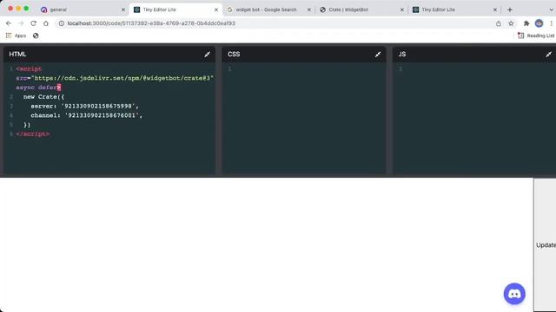Click the 'new Crate({' code line
Screen dimensions: 556x312
click(x=44, y=96)
